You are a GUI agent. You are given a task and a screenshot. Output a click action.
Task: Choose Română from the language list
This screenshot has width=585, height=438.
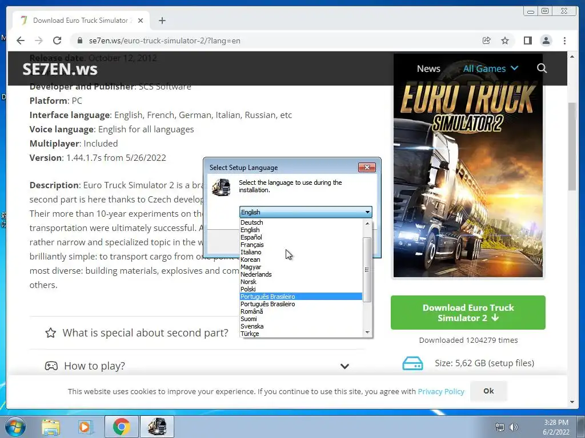[x=300, y=311]
